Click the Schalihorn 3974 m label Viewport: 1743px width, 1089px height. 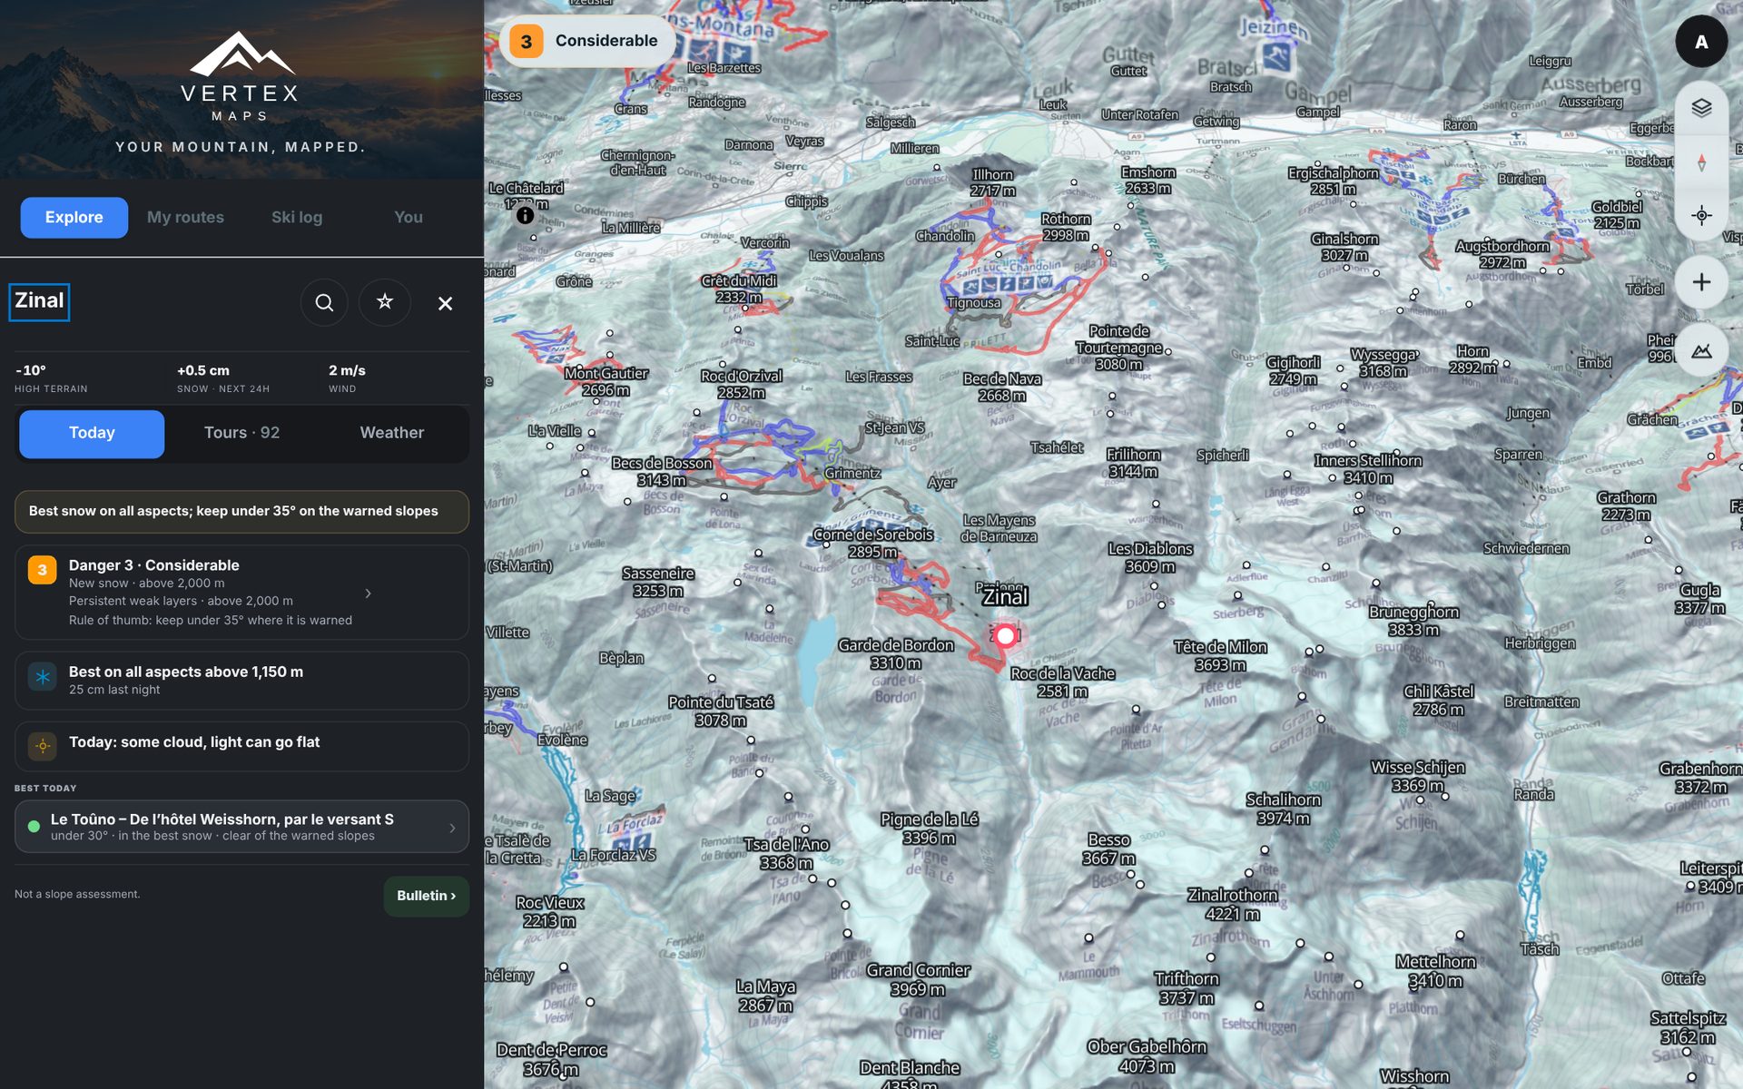(1283, 809)
